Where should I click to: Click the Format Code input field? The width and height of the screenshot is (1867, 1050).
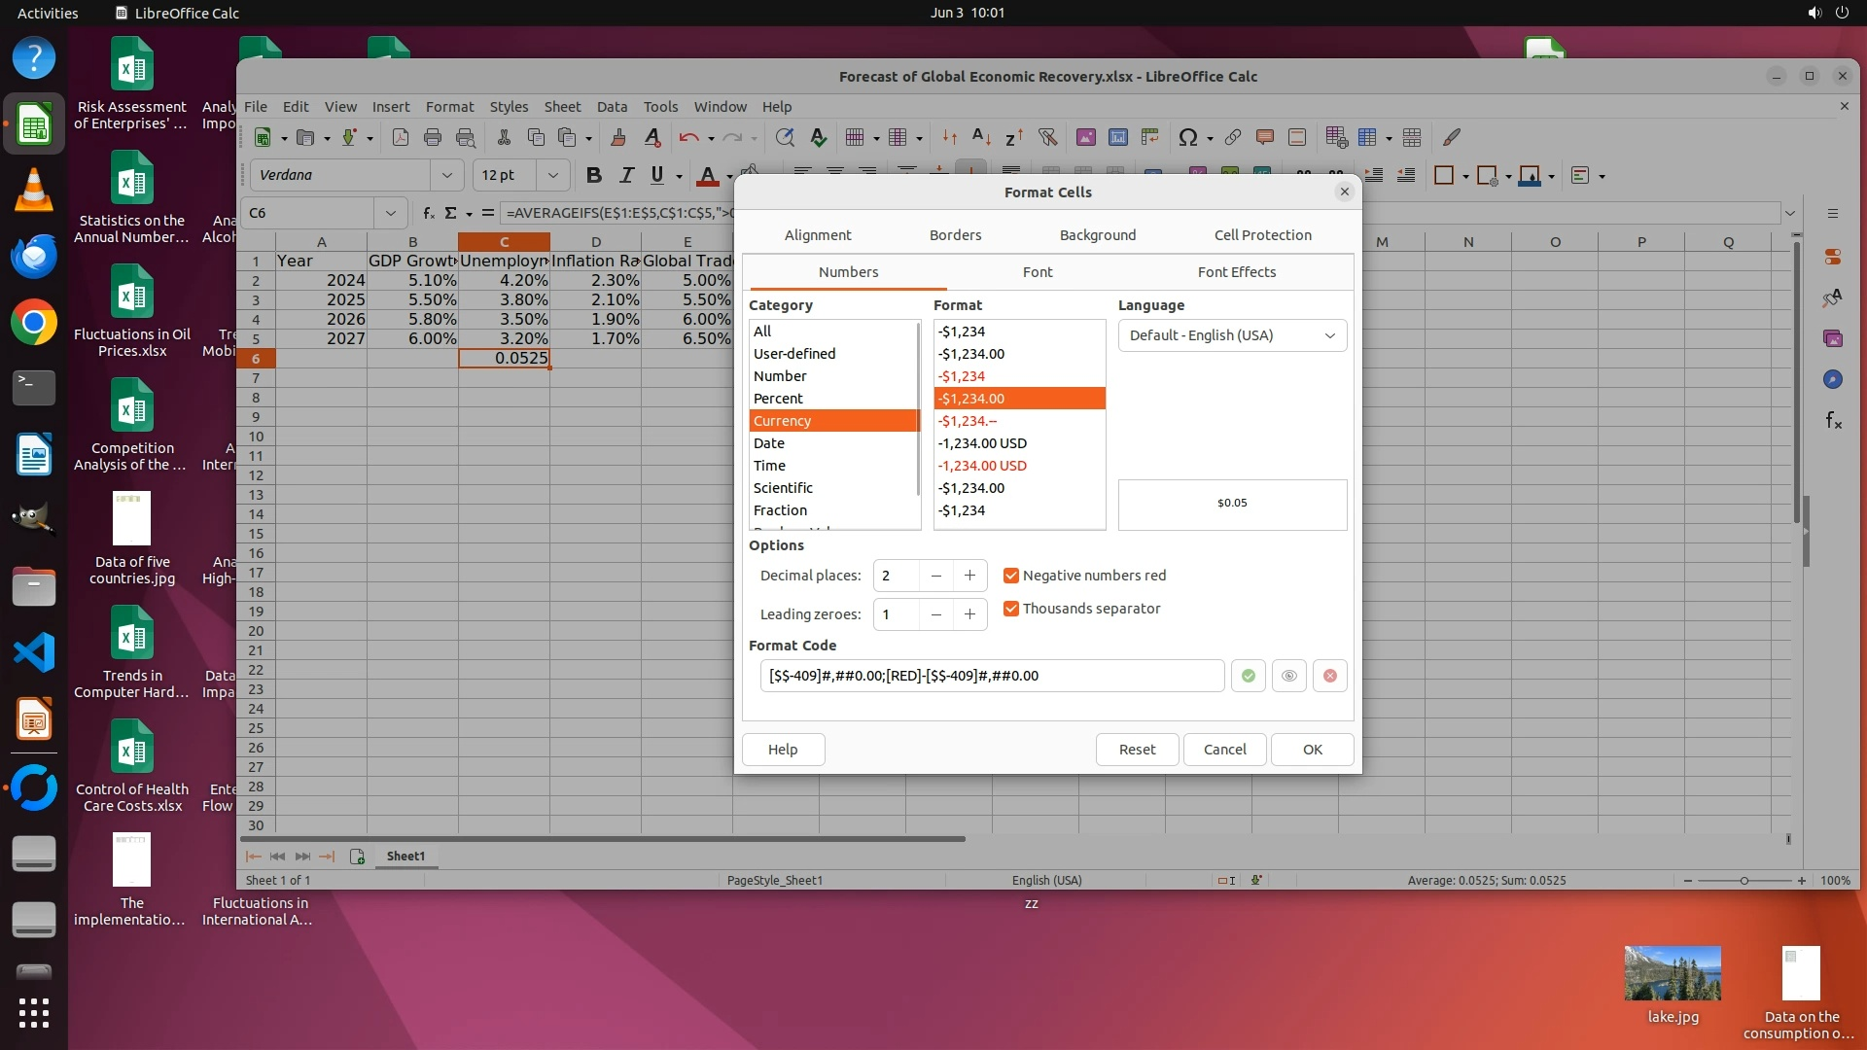991,676
